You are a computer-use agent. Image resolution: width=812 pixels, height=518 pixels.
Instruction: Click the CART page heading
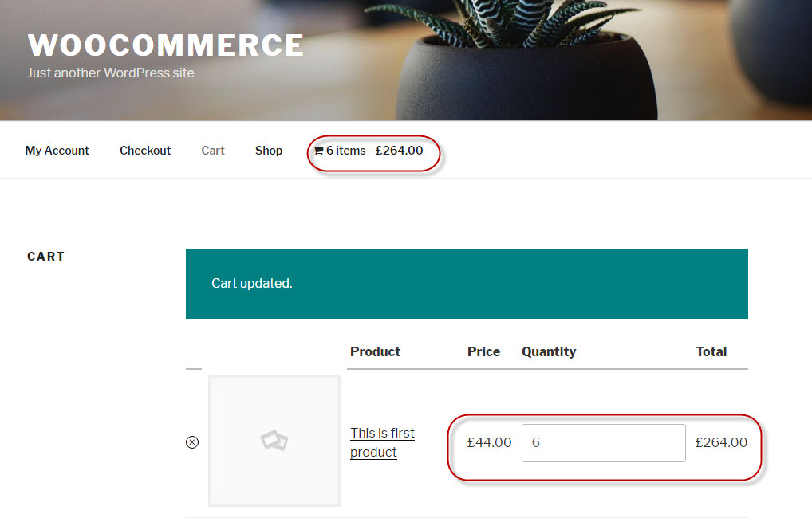click(46, 257)
